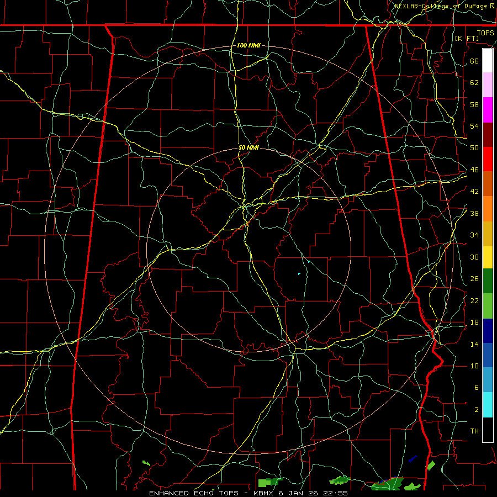Viewport: 497px width, 497px height.
Task: Click the "50" scale label
Action: [474, 147]
